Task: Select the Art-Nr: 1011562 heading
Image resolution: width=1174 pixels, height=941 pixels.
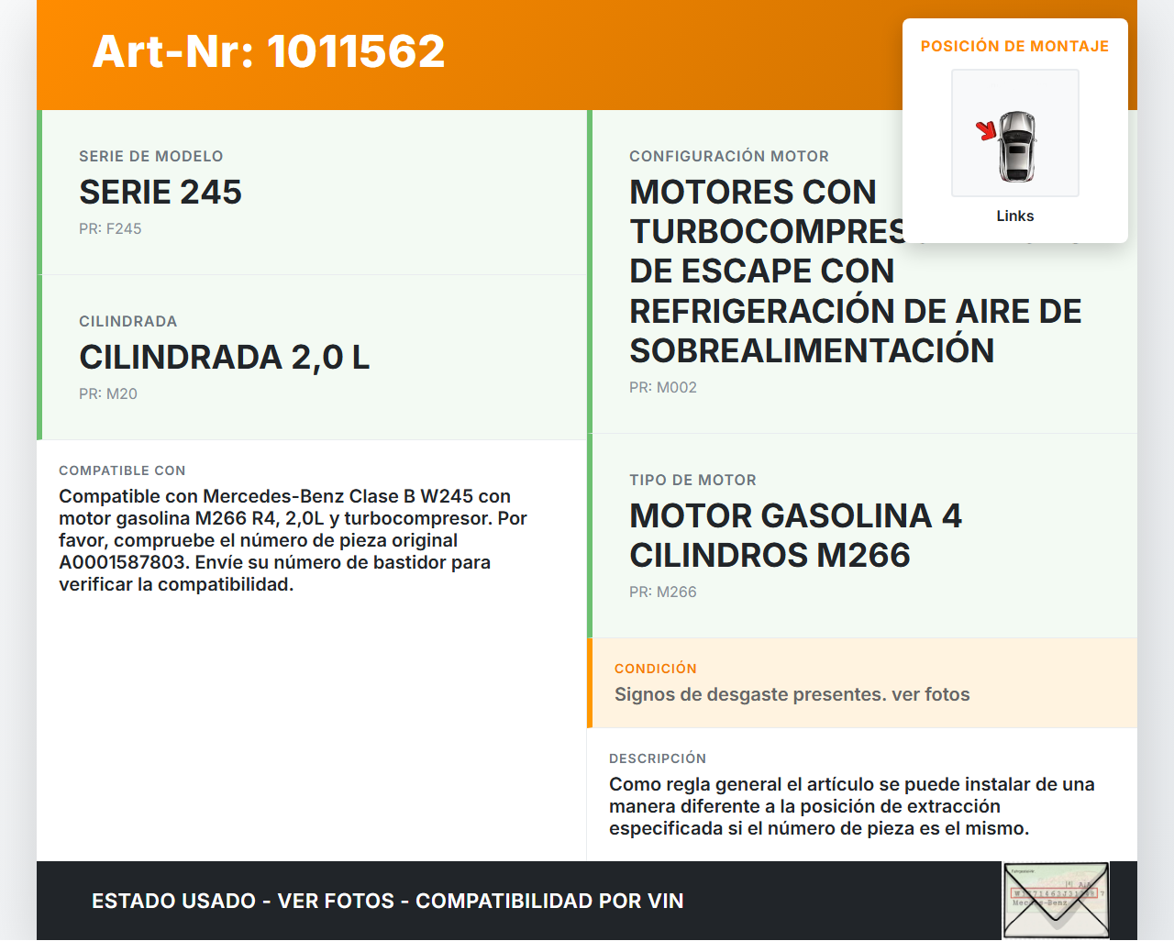Action: click(269, 51)
